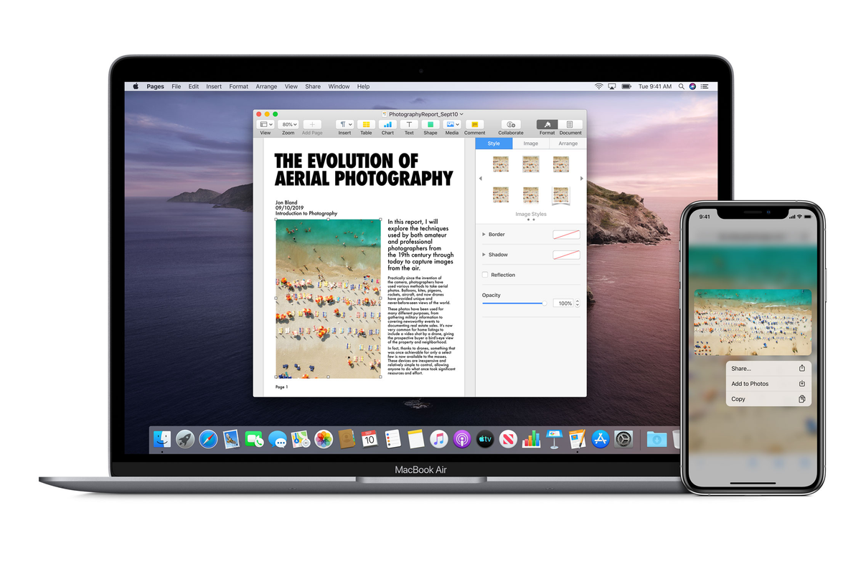Toggle the Format inspector sidebar button
The image size is (861, 574).
pos(547,125)
